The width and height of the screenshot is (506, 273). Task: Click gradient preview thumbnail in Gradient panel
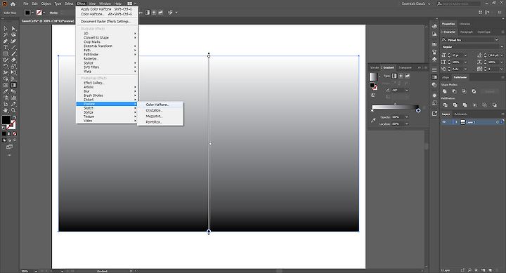coord(373,76)
